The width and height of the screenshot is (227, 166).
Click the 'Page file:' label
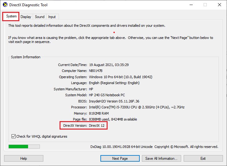(x=80, y=120)
